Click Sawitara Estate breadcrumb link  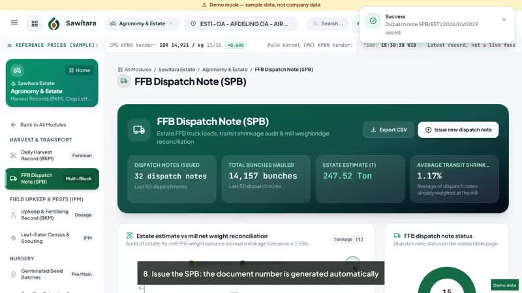[x=176, y=70]
